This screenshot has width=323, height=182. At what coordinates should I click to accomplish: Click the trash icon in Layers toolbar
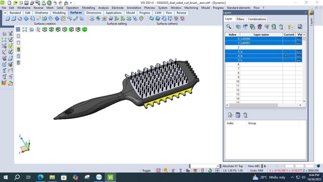[x=281, y=27]
